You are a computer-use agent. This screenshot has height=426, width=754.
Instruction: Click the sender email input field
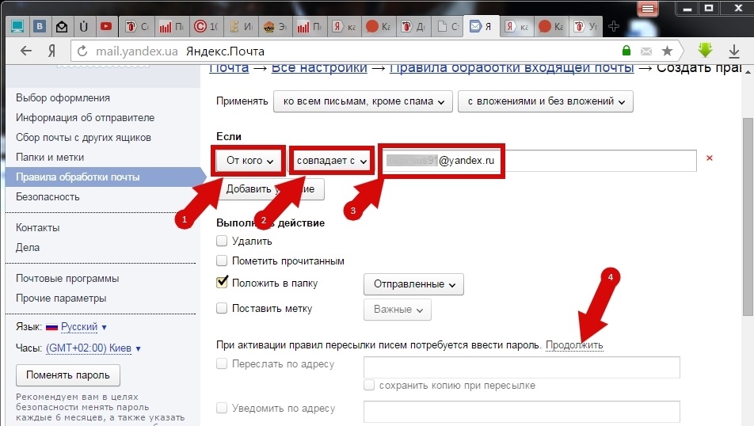coord(539,161)
